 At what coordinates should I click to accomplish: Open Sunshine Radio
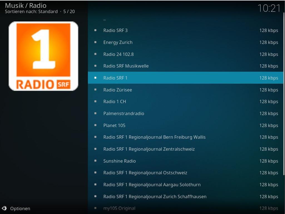(x=185, y=161)
